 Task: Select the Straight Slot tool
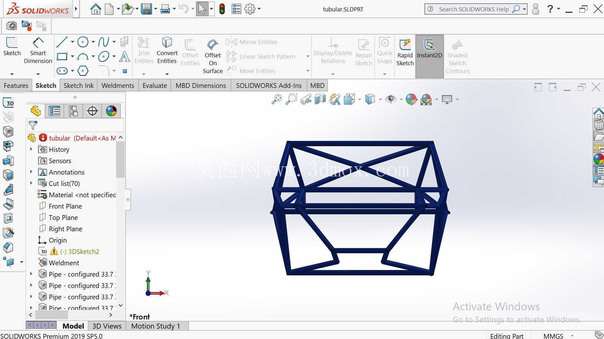(62, 71)
